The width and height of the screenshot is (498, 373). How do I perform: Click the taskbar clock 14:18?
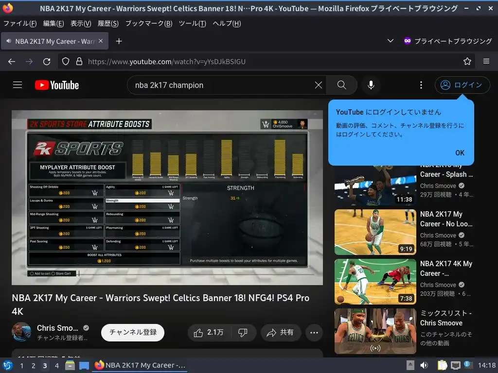point(486,365)
